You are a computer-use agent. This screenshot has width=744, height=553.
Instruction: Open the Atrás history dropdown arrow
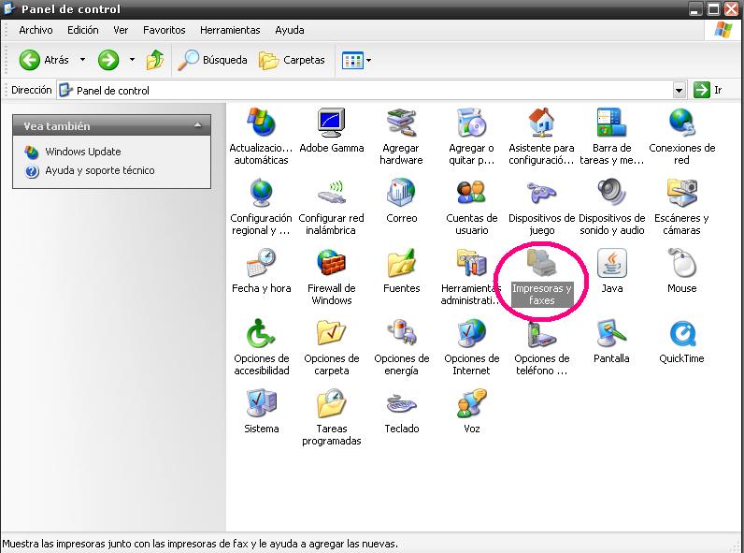(x=82, y=60)
